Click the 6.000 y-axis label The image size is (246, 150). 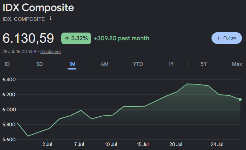pyautogui.click(x=9, y=109)
